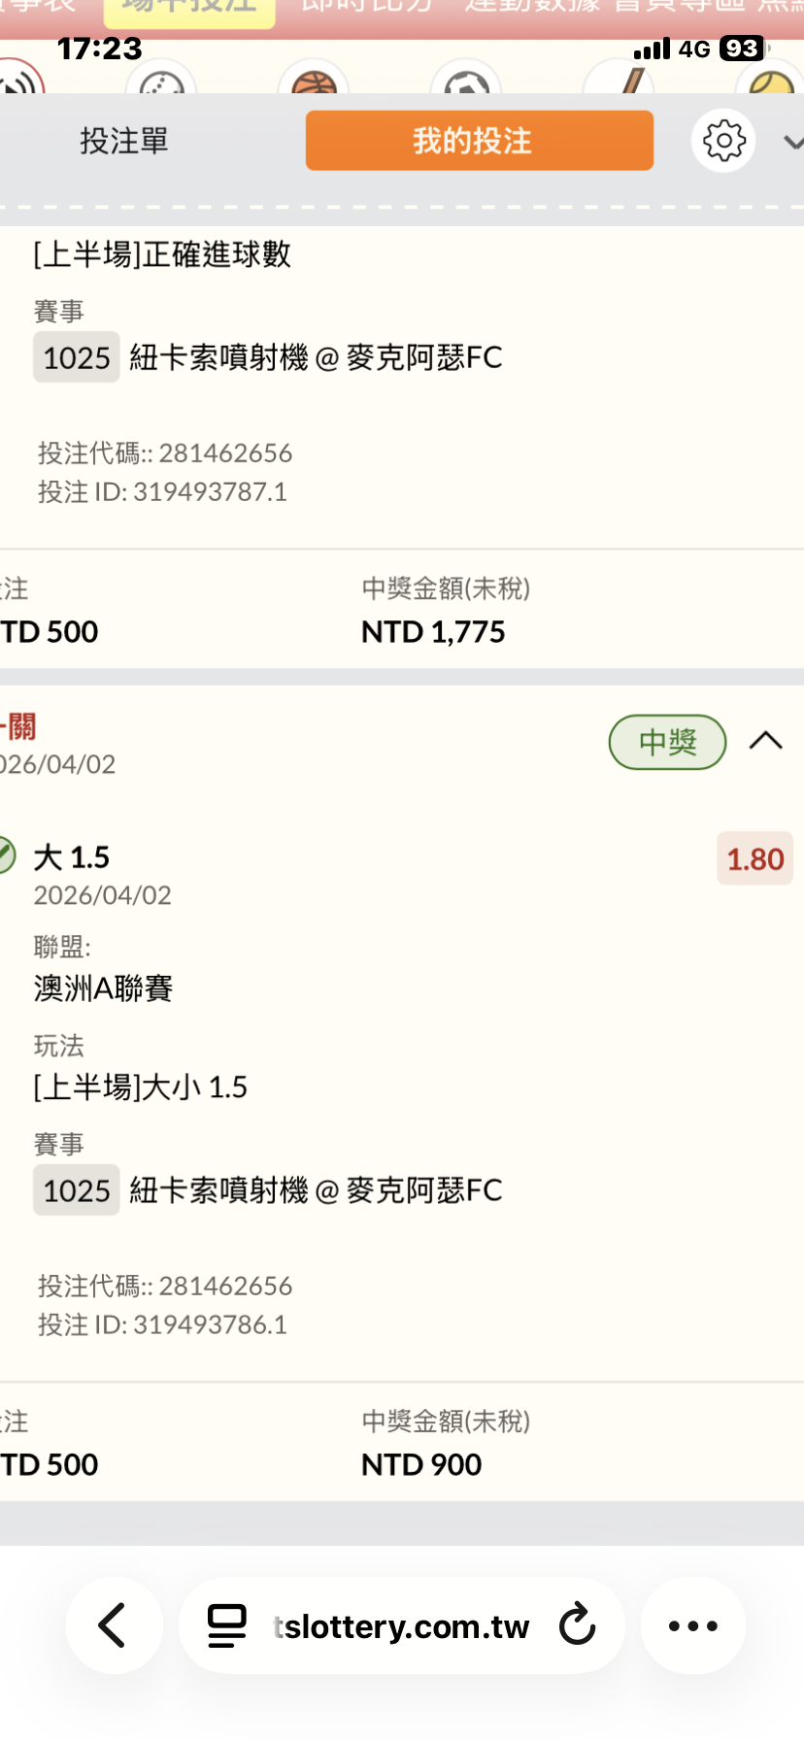The image size is (804, 1740).
Task: Select the basketball sport icon
Action: (x=314, y=82)
